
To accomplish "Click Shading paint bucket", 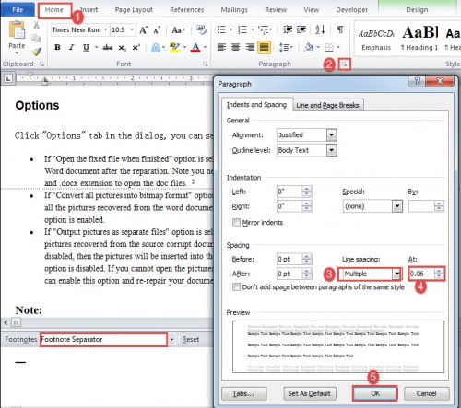I will (x=309, y=47).
